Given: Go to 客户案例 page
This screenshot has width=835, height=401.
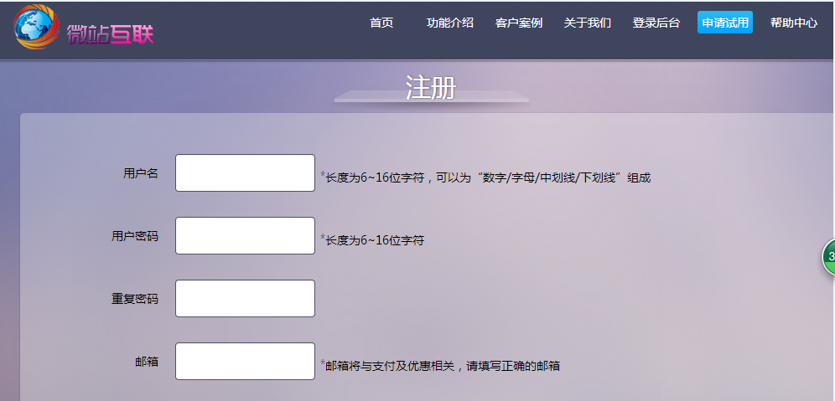Looking at the screenshot, I should [x=519, y=23].
